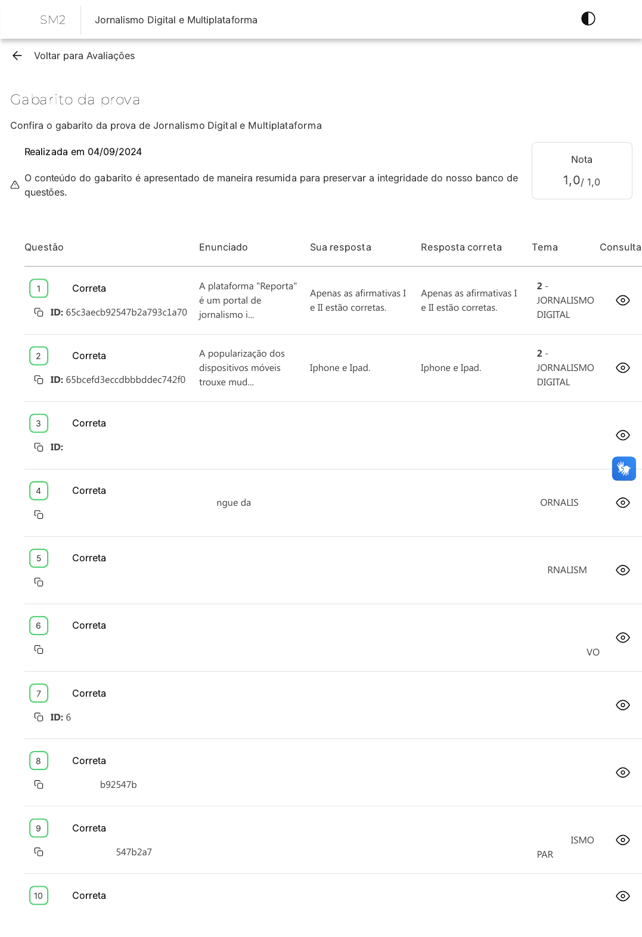Open the SM2 logo home link
Image resolution: width=642 pixels, height=937 pixels.
tap(52, 20)
